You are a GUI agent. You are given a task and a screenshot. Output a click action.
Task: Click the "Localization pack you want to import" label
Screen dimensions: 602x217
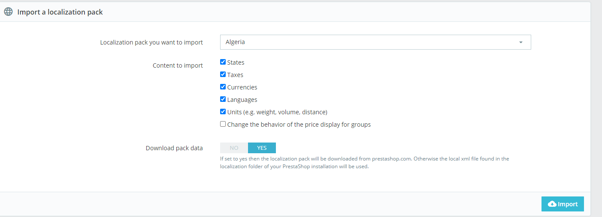point(151,42)
